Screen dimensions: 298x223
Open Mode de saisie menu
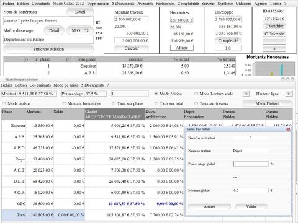(x=66, y=85)
